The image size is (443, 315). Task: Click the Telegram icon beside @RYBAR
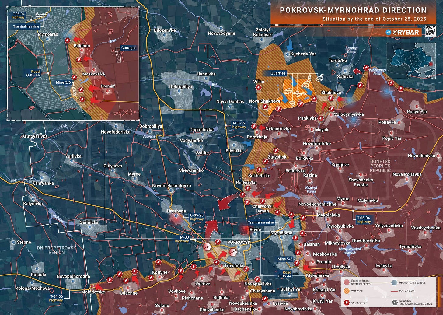click(x=389, y=32)
